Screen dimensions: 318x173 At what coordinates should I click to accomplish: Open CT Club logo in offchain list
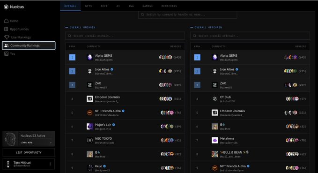click(214, 98)
